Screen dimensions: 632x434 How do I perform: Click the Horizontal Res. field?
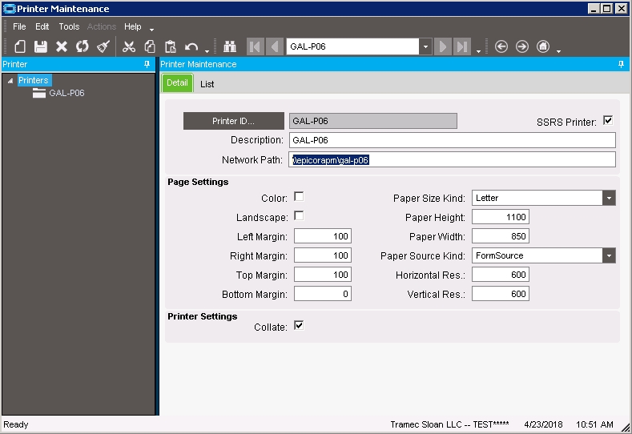coord(500,275)
